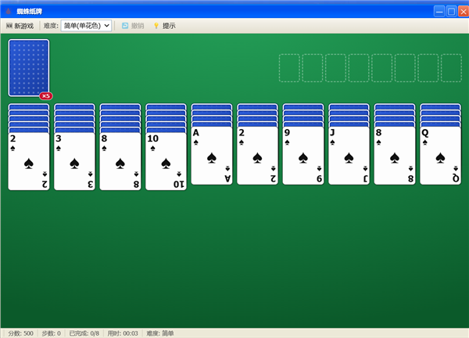Click the 难度: 简单 status bar text

[160, 333]
